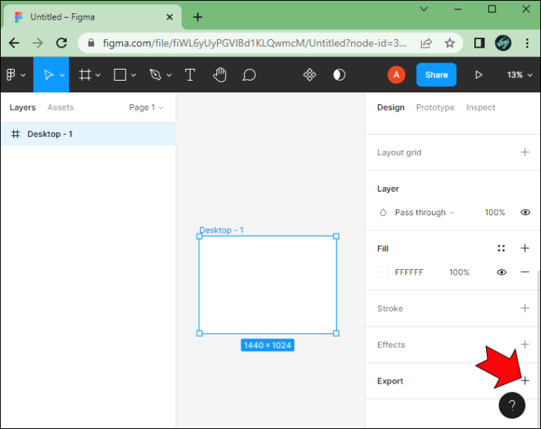Add a Layout grid with plus
The width and height of the screenshot is (541, 429).
click(525, 152)
